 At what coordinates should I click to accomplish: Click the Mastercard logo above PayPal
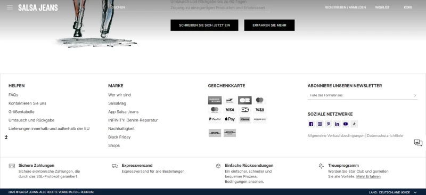(215, 110)
